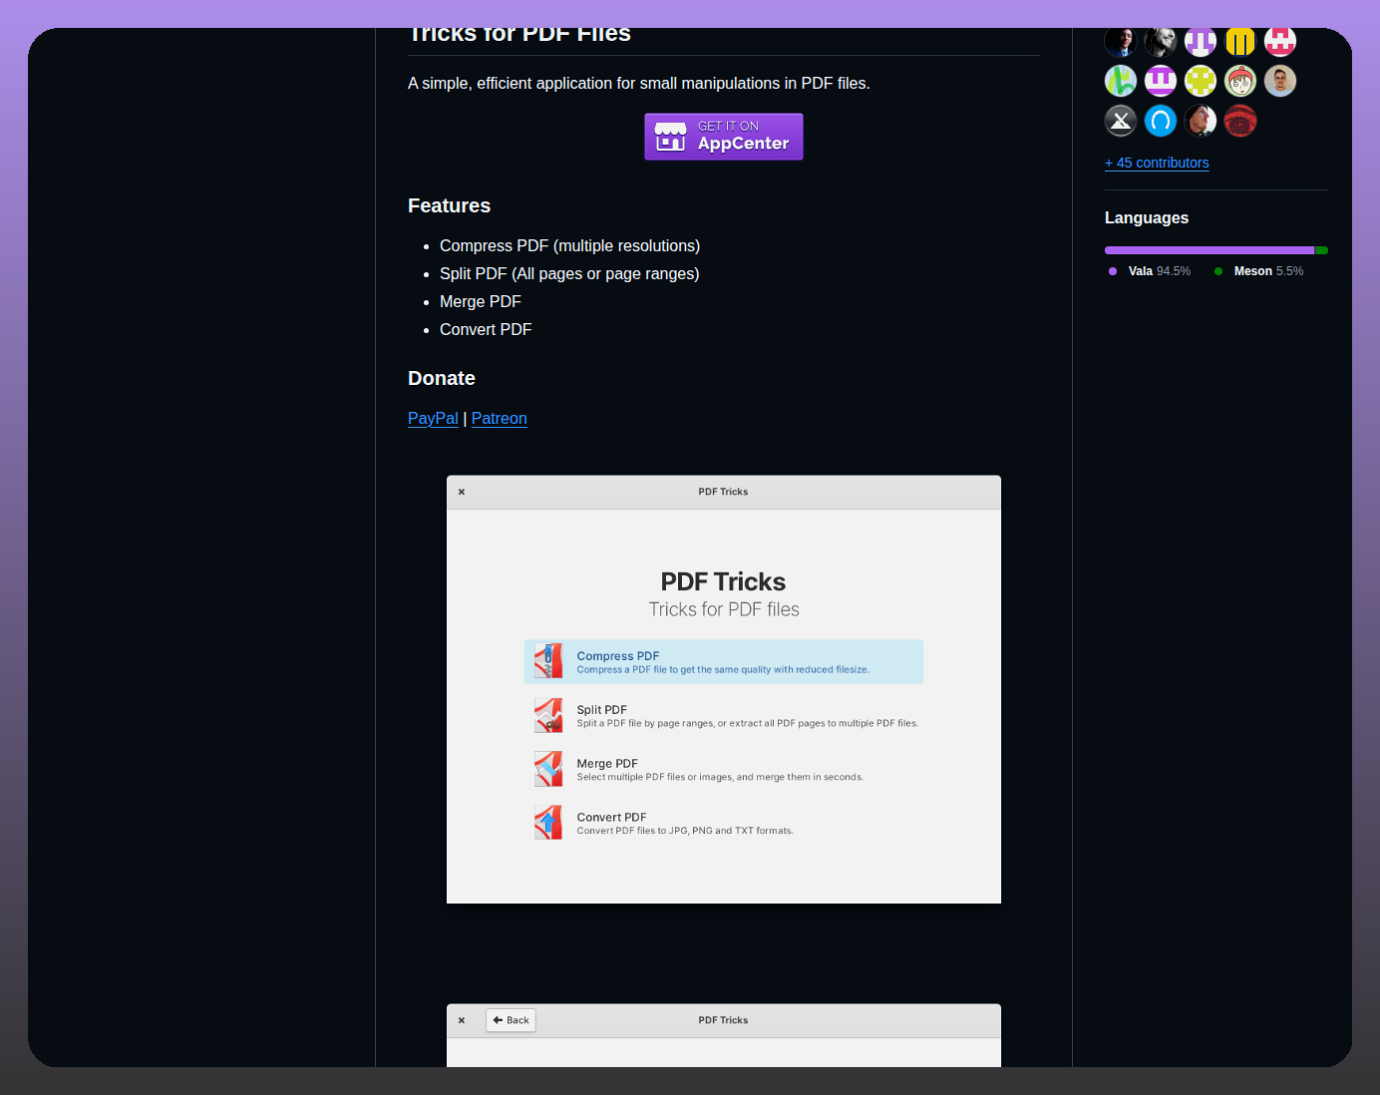Select the highlighted Compress PDF row in the screenshot
This screenshot has height=1095, width=1380.
[724, 661]
